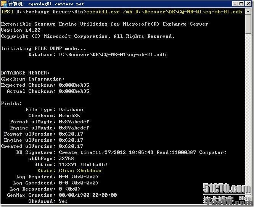Click the DB Signature create time text
This screenshot has width=254, height=207.
coord(106,152)
